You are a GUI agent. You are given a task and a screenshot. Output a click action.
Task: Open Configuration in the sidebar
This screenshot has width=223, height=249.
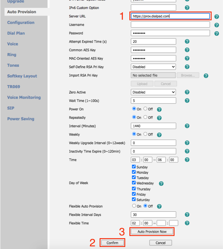(21, 23)
